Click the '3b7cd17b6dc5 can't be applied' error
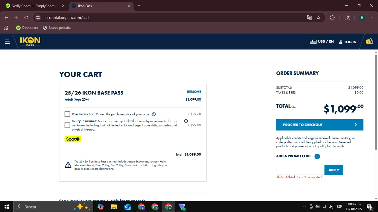This screenshot has width=378, height=212. click(299, 177)
